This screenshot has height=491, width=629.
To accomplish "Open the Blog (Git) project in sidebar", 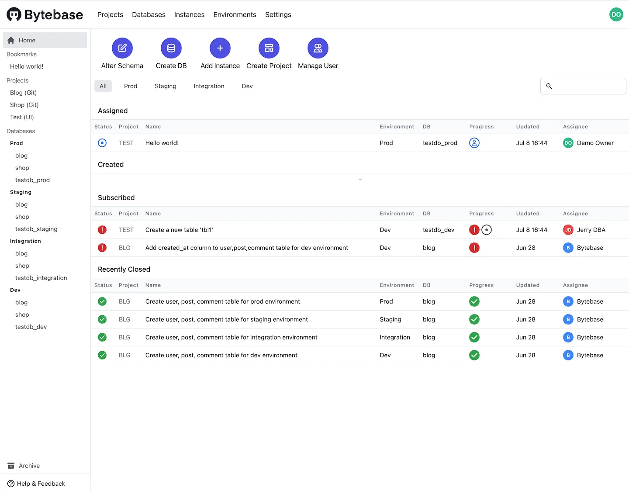I will [x=24, y=93].
